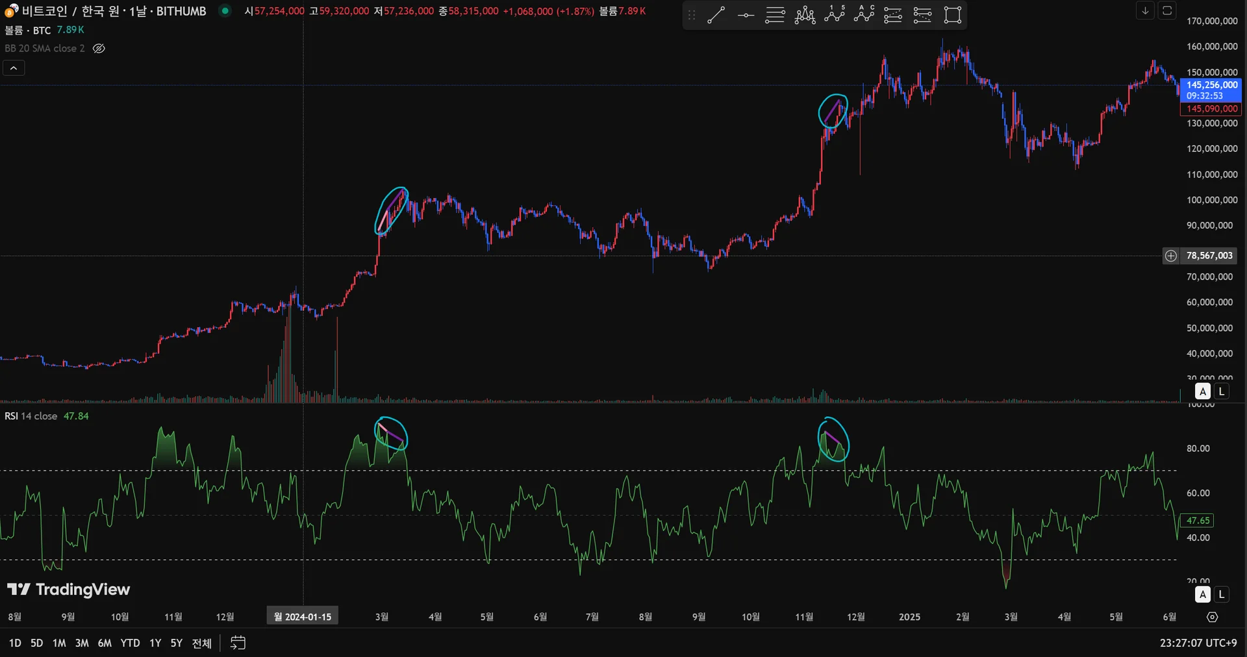This screenshot has height=657, width=1247.
Task: Toggle auto scale on the price pane
Action: click(x=1203, y=391)
